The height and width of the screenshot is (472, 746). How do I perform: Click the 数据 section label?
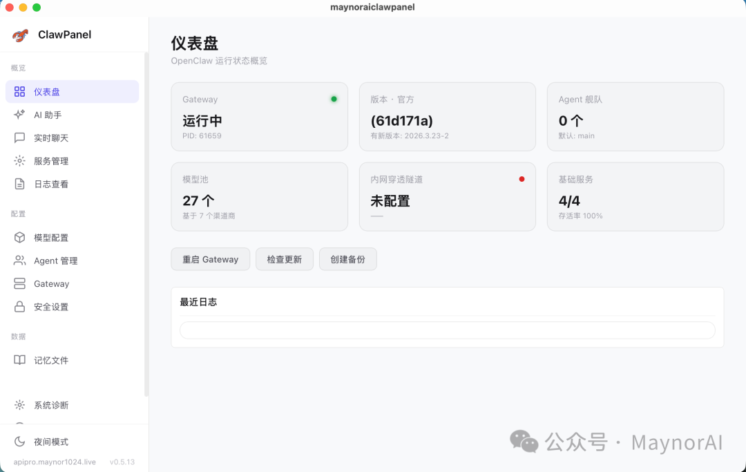(x=18, y=337)
